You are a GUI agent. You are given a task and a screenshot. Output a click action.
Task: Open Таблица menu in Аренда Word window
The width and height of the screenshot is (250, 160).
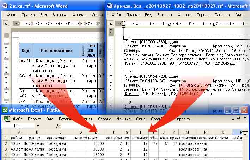[222, 15]
